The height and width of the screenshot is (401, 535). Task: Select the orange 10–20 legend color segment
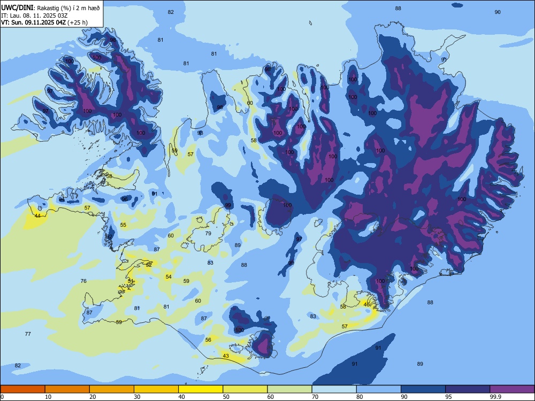tap(67, 389)
